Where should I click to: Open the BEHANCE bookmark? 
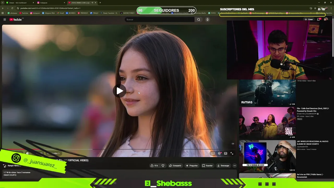[x=71, y=13]
